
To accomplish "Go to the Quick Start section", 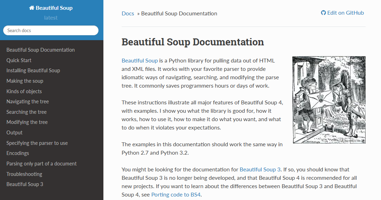I will pos(19,60).
